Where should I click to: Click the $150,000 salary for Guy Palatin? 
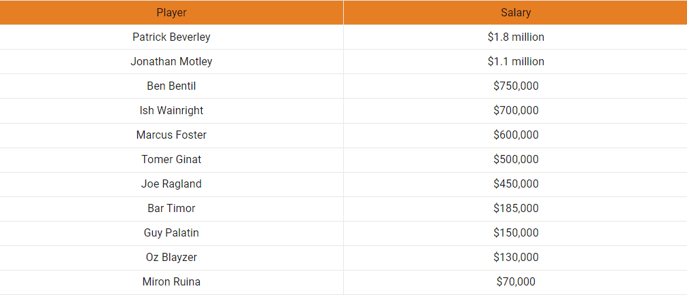coord(516,232)
